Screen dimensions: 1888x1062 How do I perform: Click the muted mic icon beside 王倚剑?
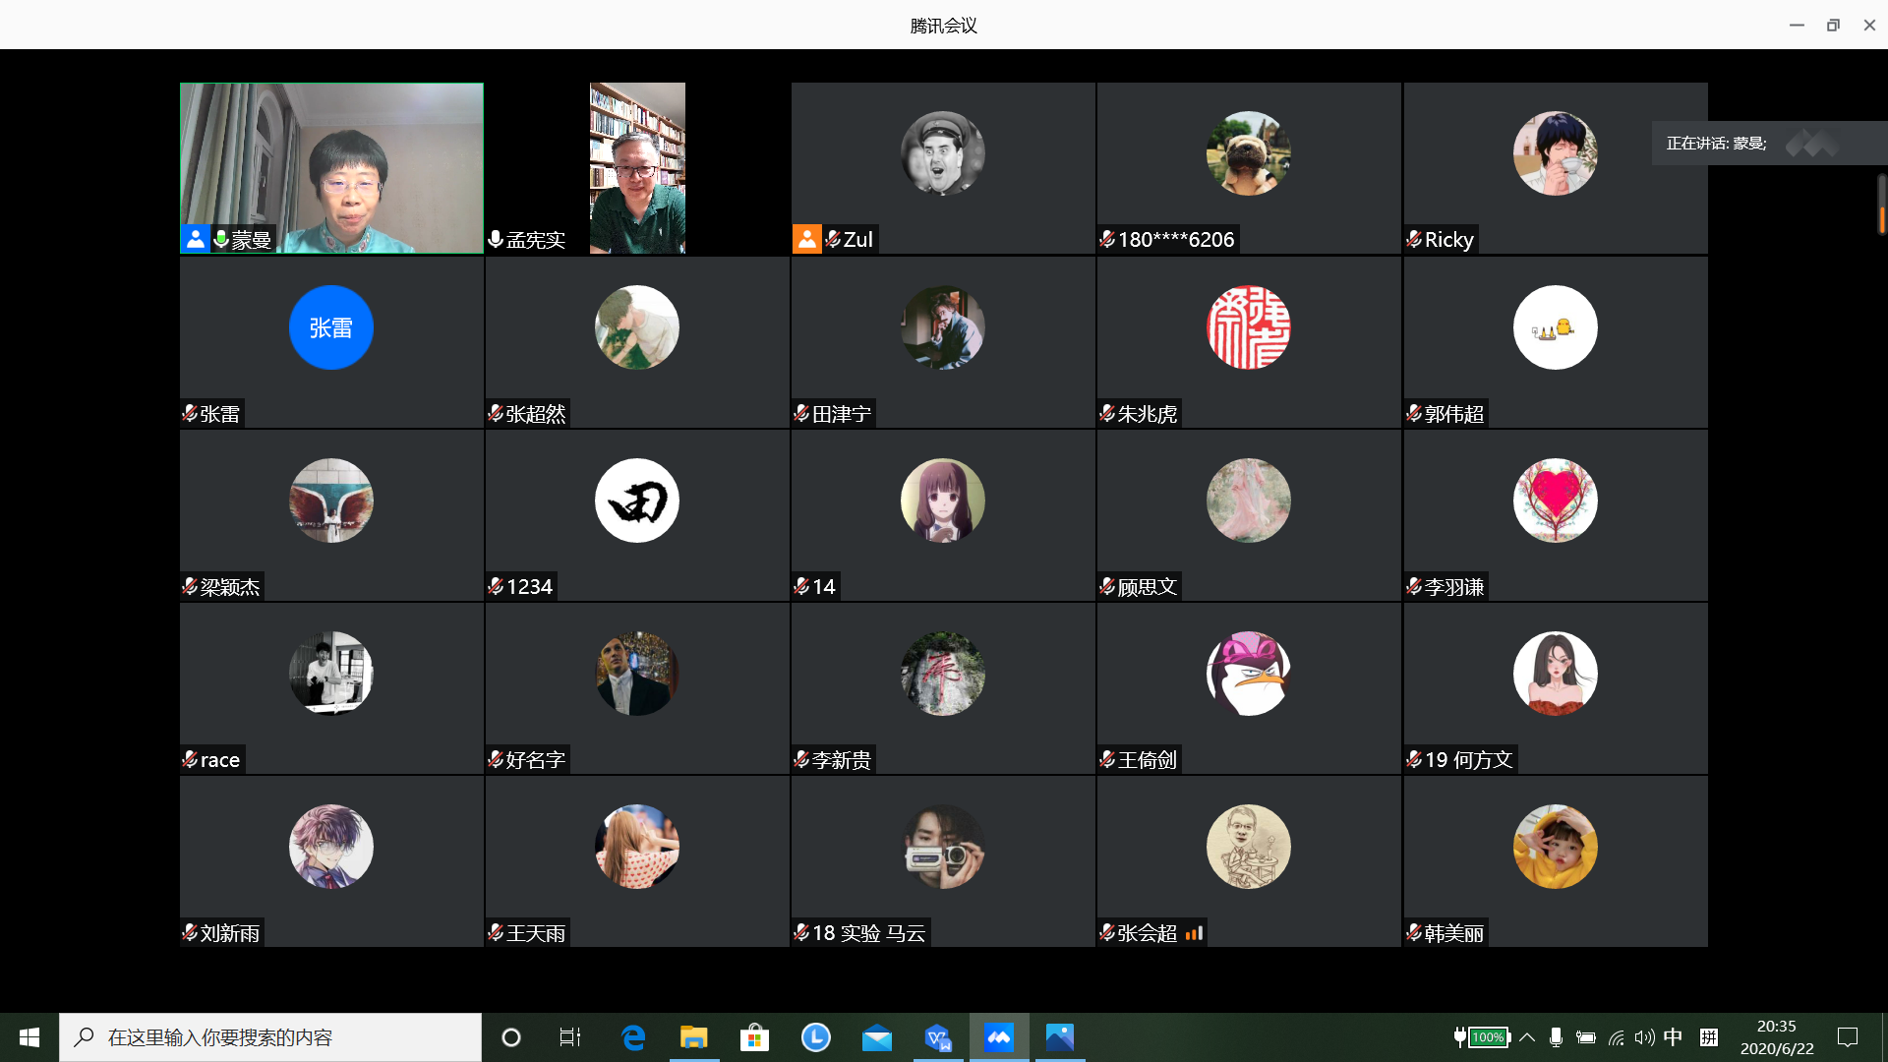click(1107, 760)
